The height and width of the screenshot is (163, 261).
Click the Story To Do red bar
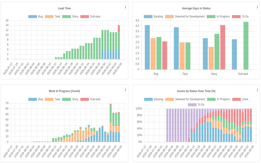coord(223,47)
